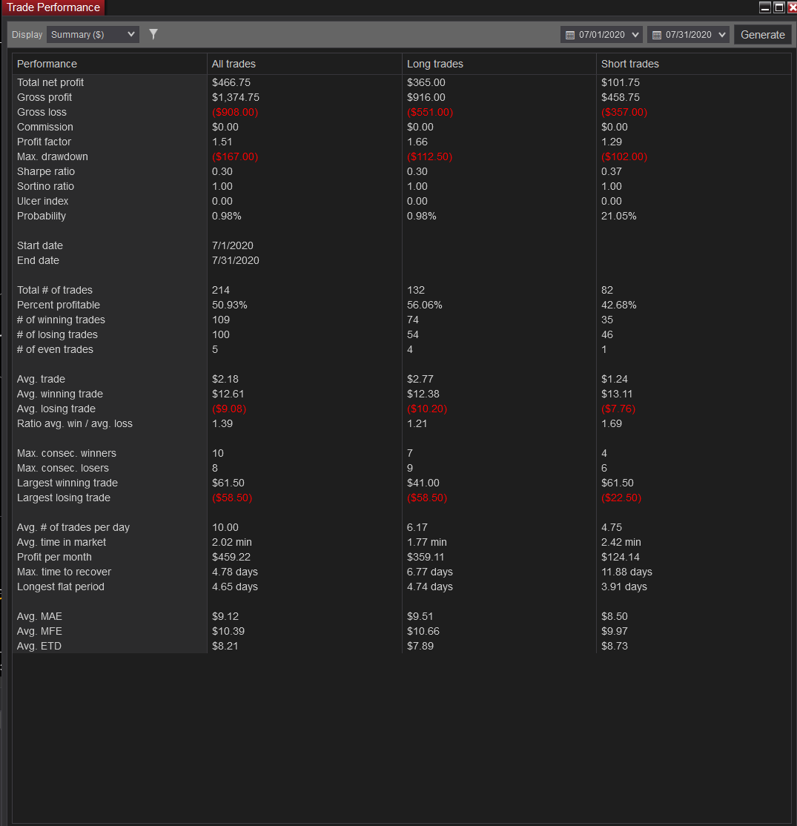Click the $8.73 short Avg. ETD value
Image resolution: width=797 pixels, height=826 pixels.
pyautogui.click(x=615, y=646)
